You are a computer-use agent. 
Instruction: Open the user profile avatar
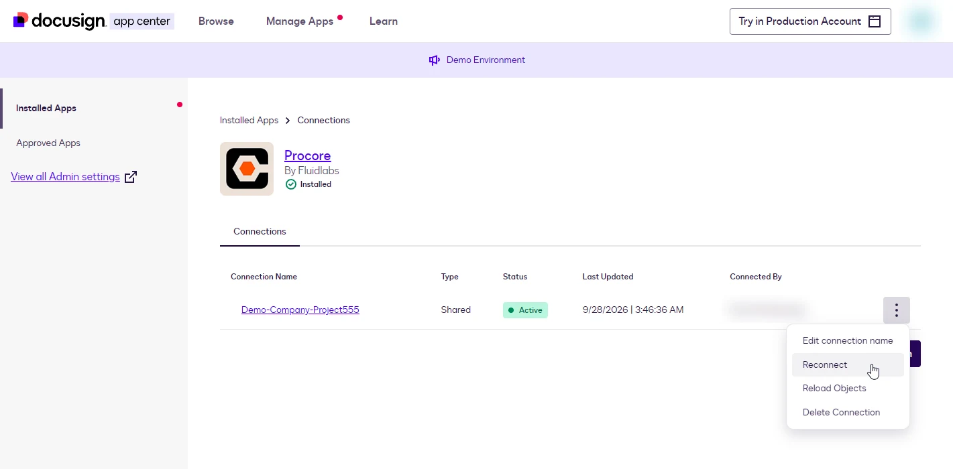(x=921, y=21)
